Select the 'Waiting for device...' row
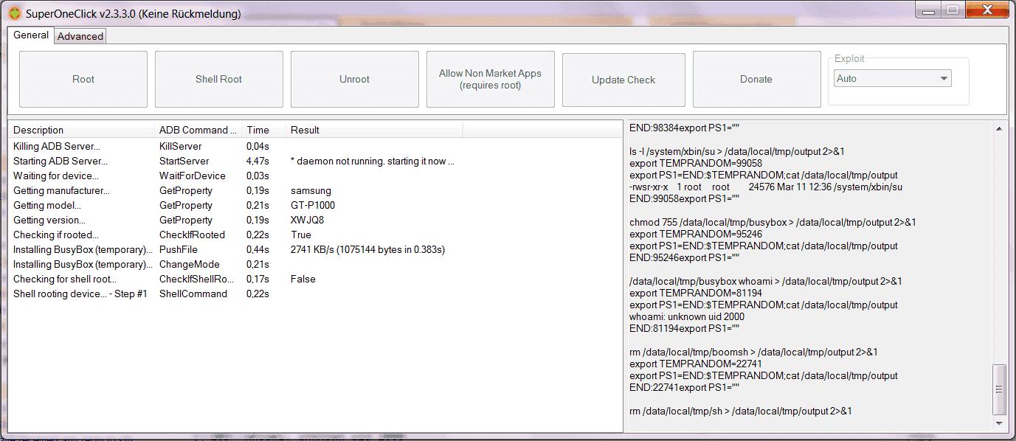This screenshot has width=1016, height=441. [315, 176]
